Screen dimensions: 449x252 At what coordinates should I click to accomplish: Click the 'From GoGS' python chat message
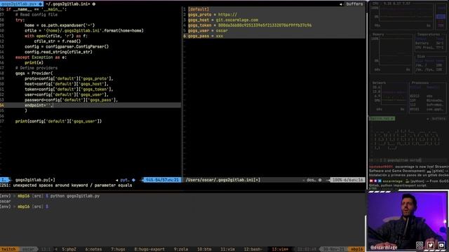click(409, 183)
